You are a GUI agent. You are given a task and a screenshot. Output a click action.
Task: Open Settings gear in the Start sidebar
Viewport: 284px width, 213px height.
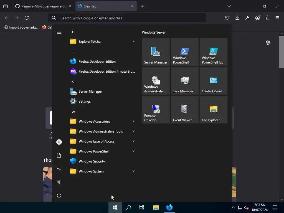pyautogui.click(x=59, y=182)
